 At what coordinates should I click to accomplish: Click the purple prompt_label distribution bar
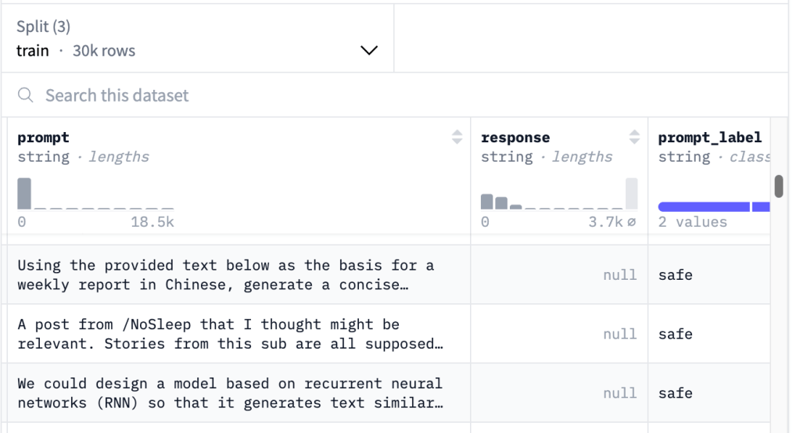[704, 207]
